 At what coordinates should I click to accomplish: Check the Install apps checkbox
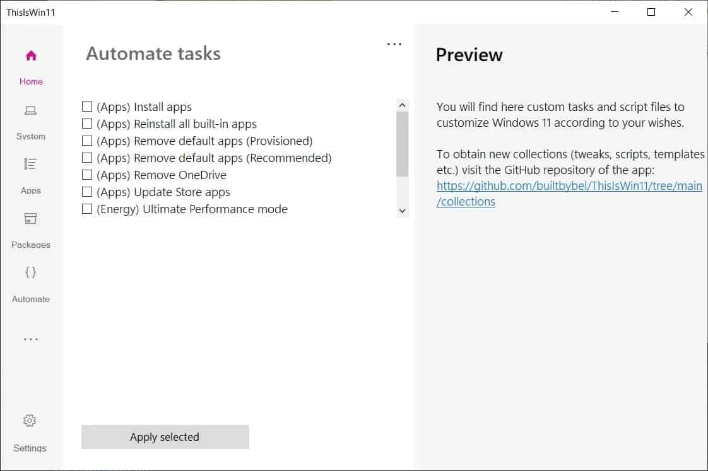pos(87,107)
